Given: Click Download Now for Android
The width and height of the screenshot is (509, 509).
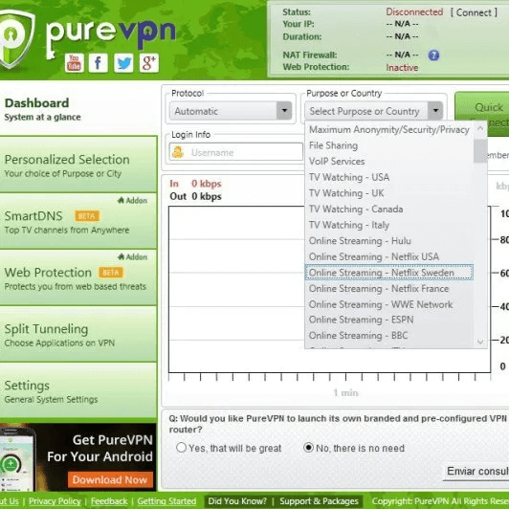Looking at the screenshot, I should (x=110, y=479).
